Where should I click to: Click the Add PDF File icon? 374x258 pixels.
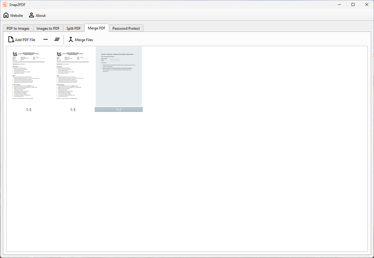tap(11, 40)
